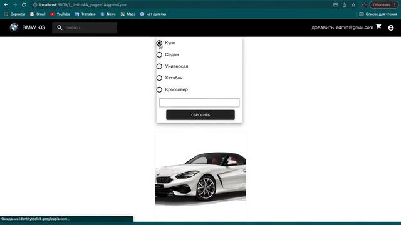The height and width of the screenshot is (225, 401).
Task: Click the empty filter text field
Action: pos(199,102)
